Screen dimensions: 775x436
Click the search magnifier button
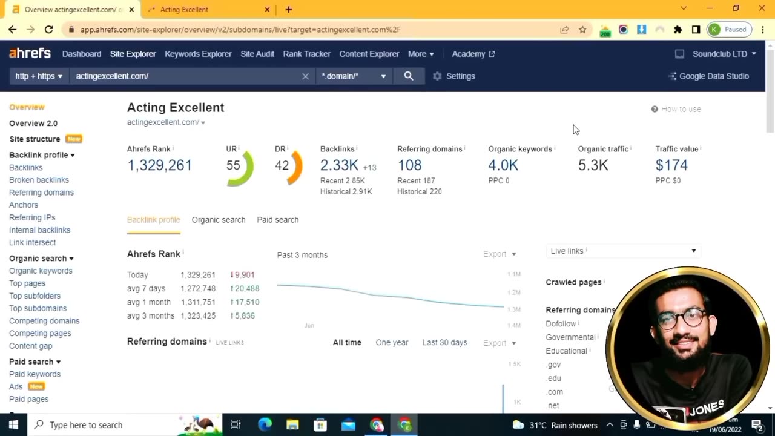[409, 76]
